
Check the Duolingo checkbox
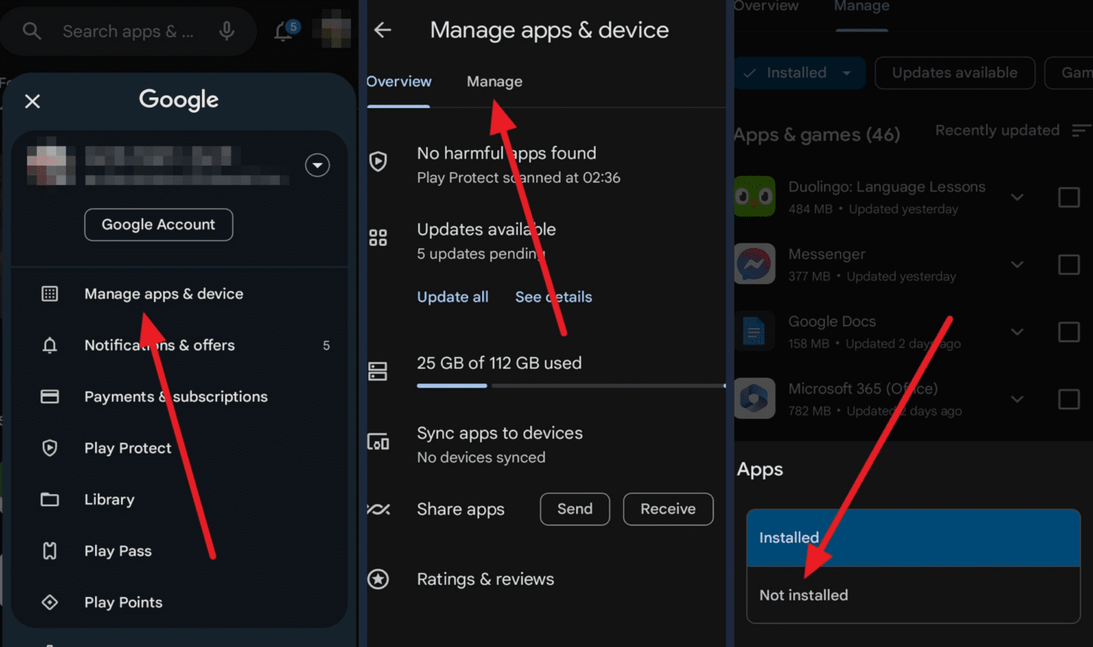[x=1068, y=197]
